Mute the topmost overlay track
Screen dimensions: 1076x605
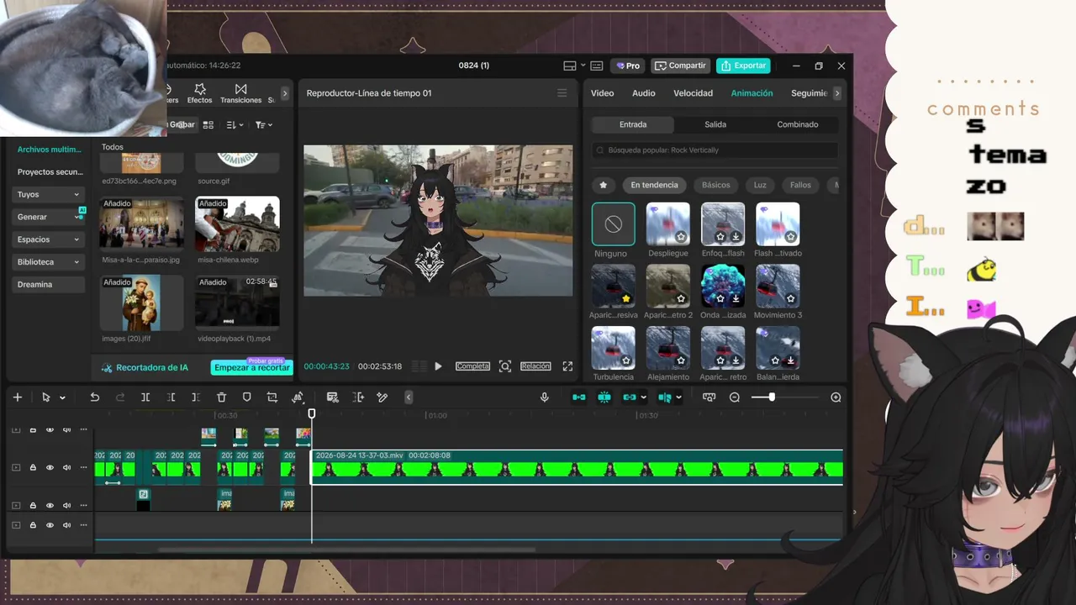pyautogui.click(x=66, y=430)
